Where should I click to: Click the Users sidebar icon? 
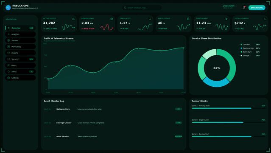pos(8,65)
